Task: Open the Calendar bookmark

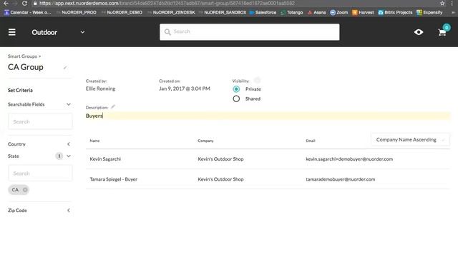Action: [28, 13]
